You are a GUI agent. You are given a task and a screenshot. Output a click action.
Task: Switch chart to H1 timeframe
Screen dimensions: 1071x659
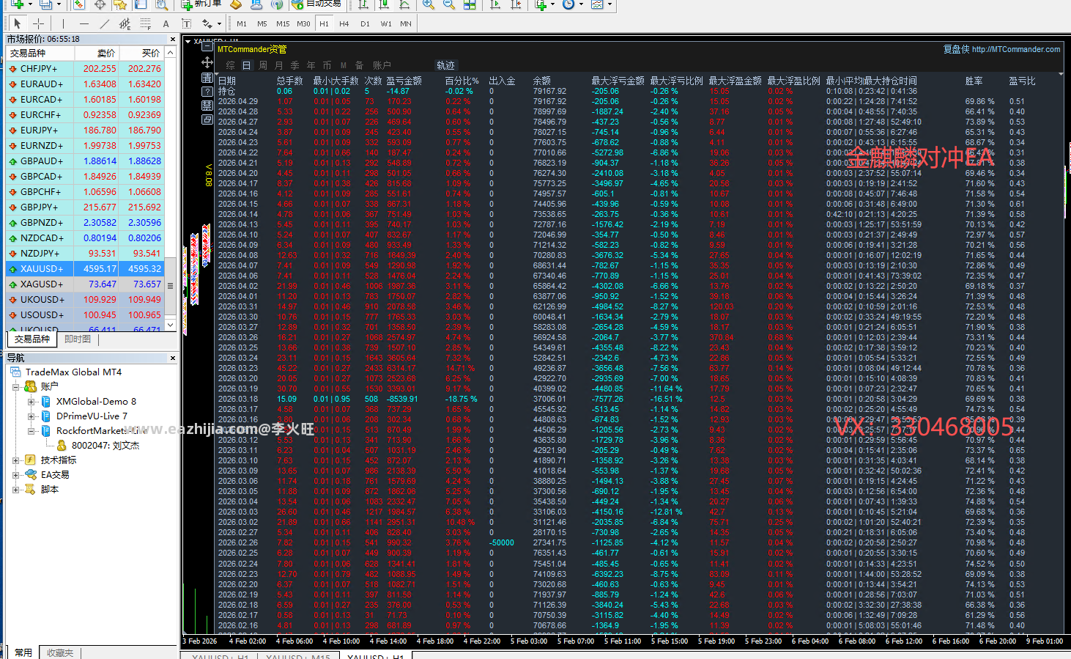(324, 23)
